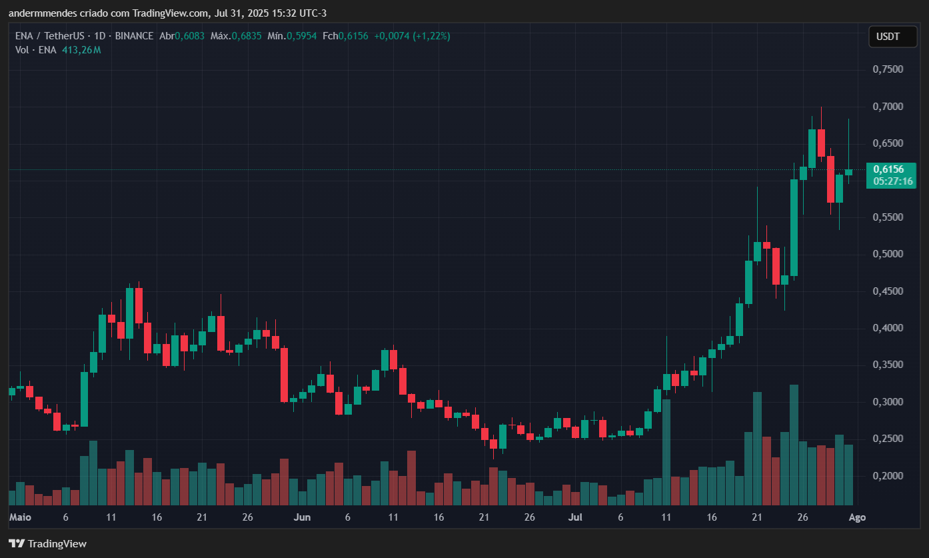The width and height of the screenshot is (929, 558).
Task: Click the current price tag 0,6156
Action: (888, 169)
